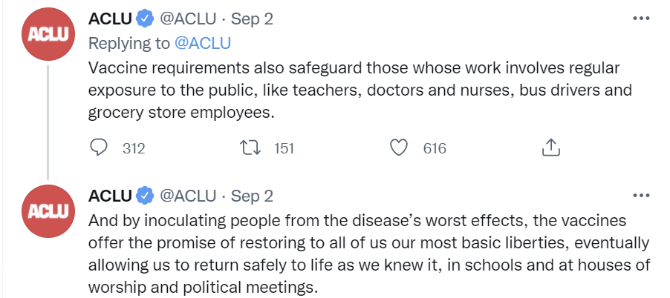Open the reply bubble icon on first tweet
The image size is (670, 298).
pos(99,148)
